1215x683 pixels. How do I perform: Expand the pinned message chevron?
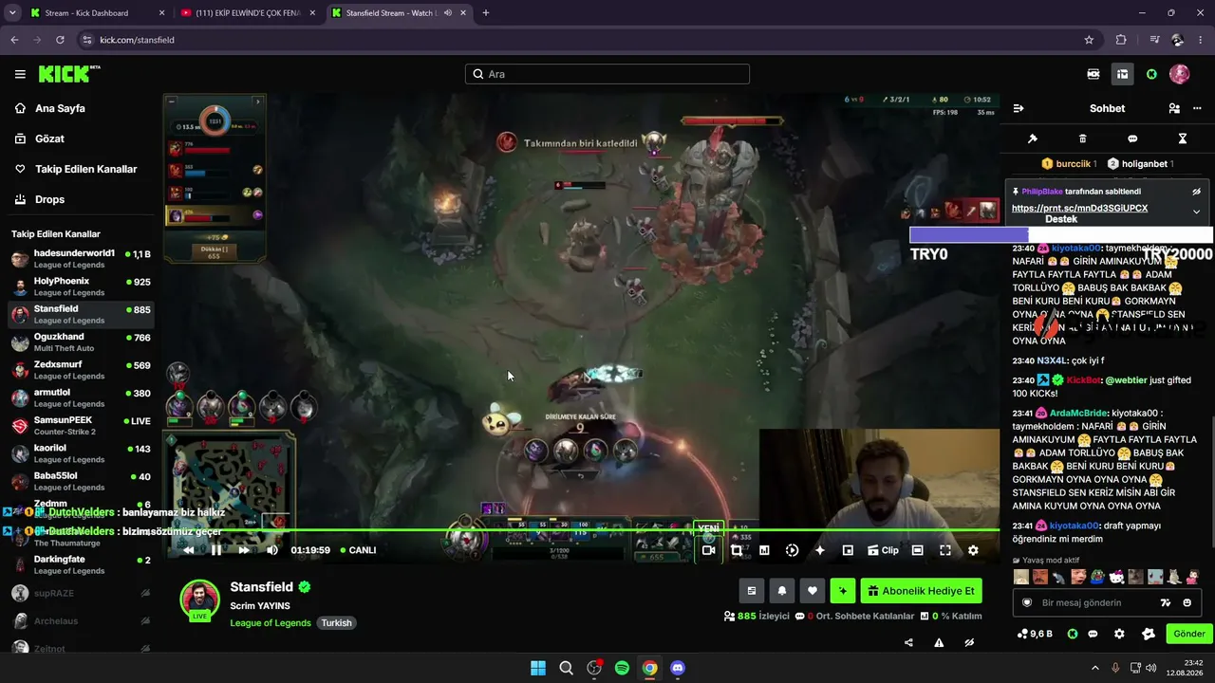[x=1196, y=212]
